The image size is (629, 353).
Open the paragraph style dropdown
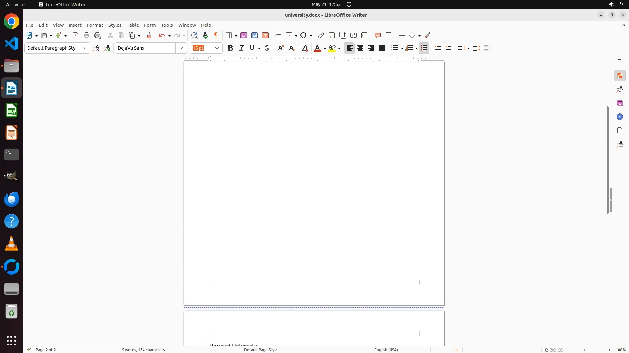[x=85, y=48]
